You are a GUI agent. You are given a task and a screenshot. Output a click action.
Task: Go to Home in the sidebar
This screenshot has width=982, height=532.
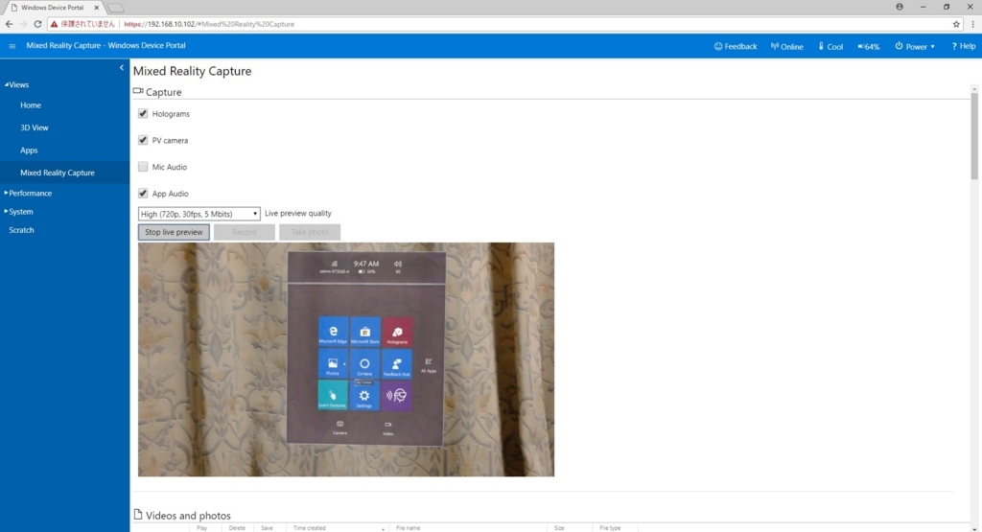coord(31,105)
